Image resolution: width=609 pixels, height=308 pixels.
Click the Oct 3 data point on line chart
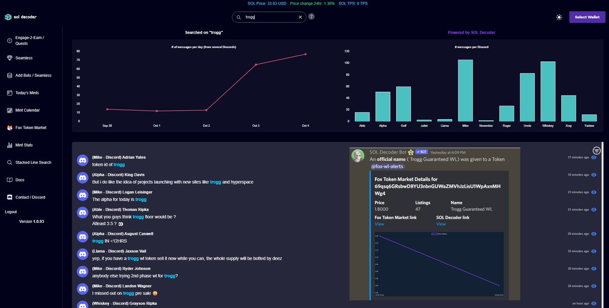[256, 65]
